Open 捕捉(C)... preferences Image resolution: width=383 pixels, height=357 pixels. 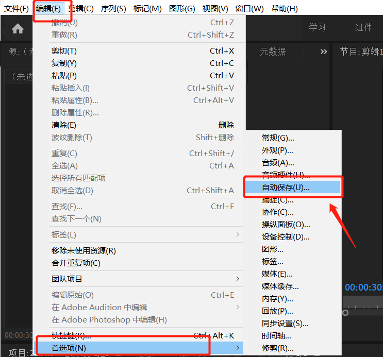click(292, 200)
